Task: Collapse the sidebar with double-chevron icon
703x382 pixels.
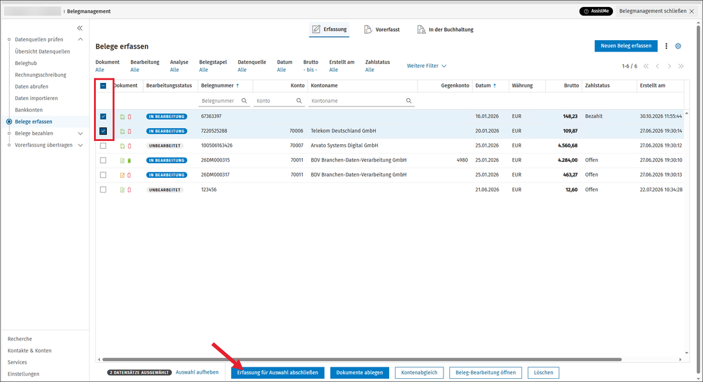Action: 80,28
